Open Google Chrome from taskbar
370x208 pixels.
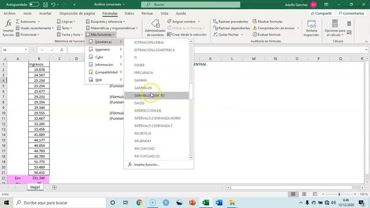[x=139, y=203]
